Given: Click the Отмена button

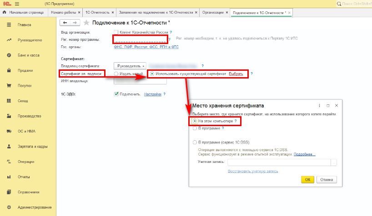Looking at the screenshot, I should pos(327,180).
